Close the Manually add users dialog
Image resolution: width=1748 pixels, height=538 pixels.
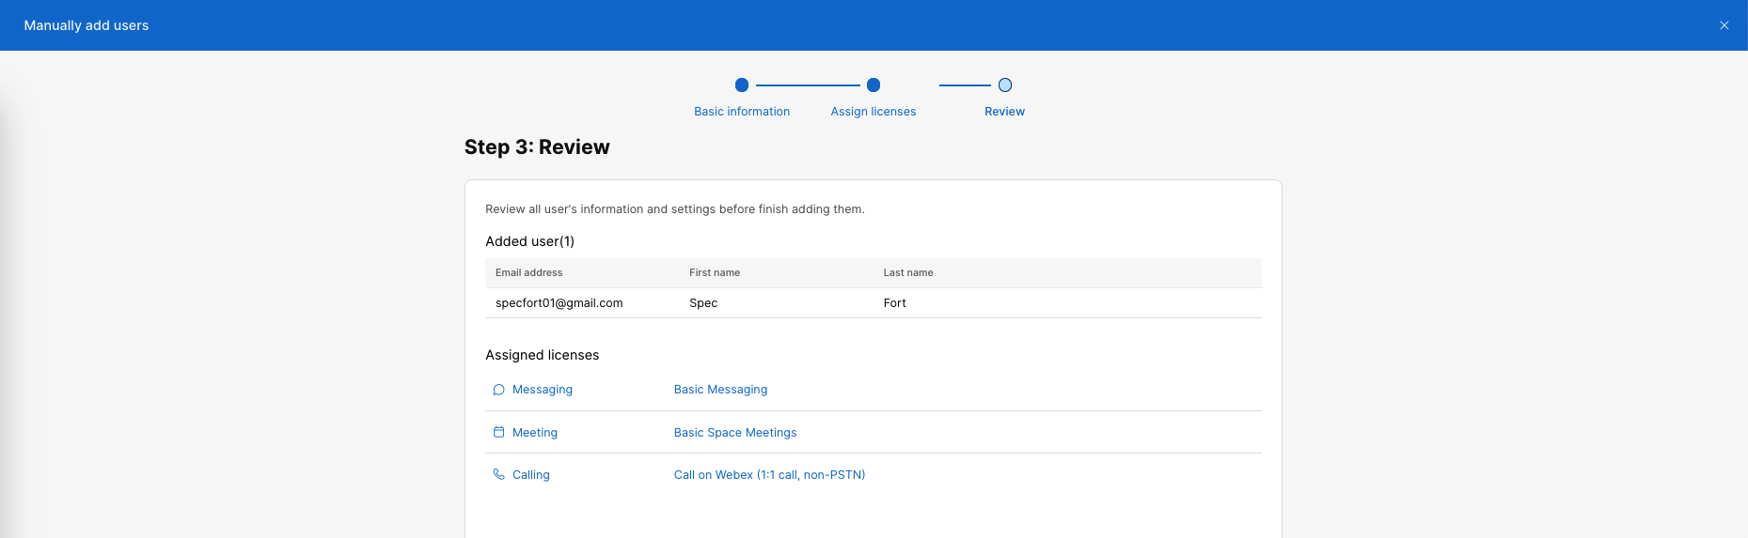coord(1724,25)
